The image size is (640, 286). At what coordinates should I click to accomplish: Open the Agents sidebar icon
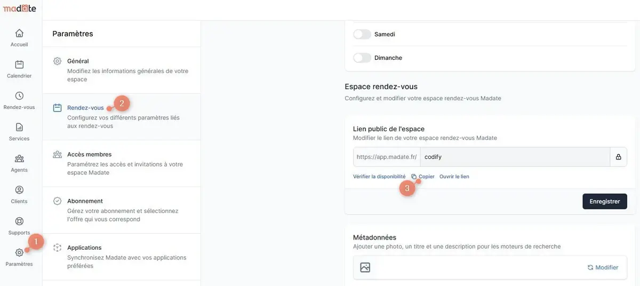click(19, 158)
